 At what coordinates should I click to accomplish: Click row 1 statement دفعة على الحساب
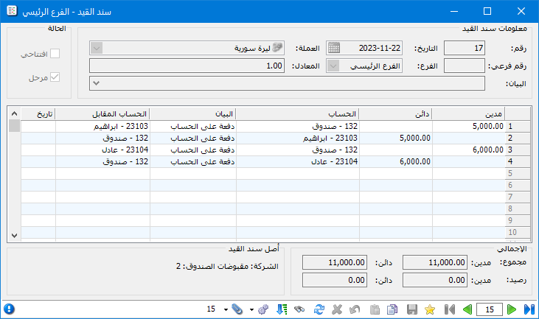point(193,126)
